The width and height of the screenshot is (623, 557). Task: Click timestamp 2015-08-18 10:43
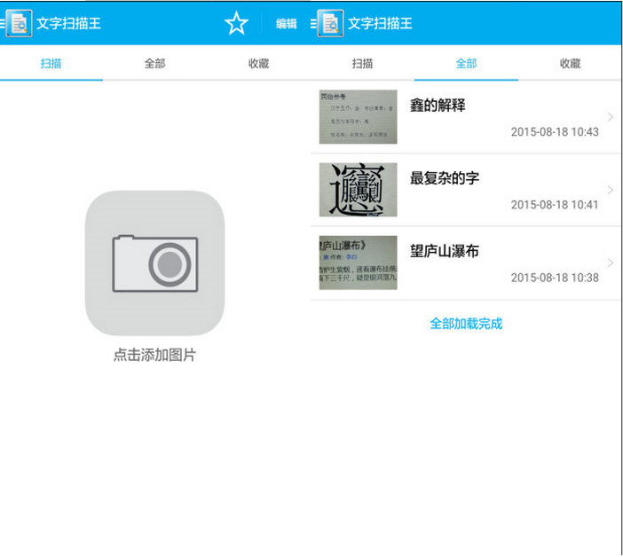(555, 132)
